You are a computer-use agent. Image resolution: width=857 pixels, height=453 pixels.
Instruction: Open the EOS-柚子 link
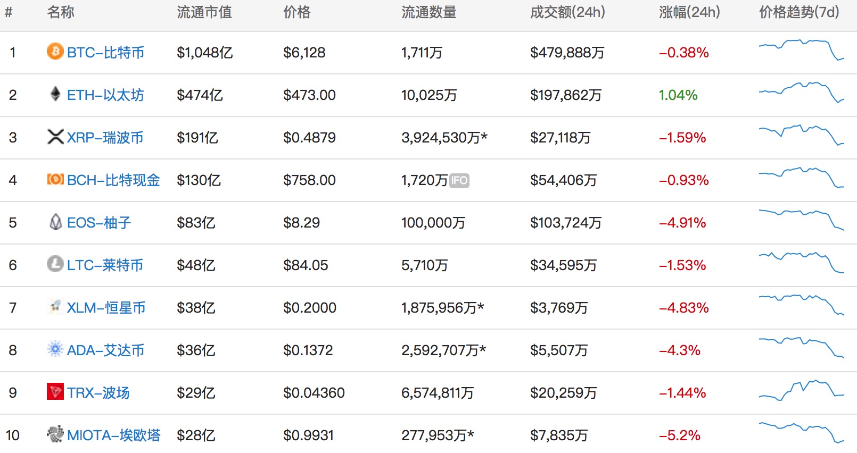coord(99,223)
